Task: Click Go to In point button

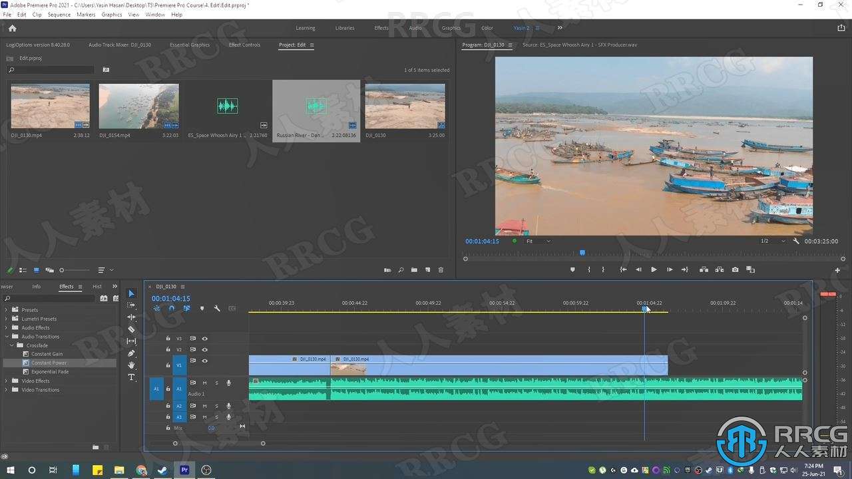Action: click(x=623, y=269)
